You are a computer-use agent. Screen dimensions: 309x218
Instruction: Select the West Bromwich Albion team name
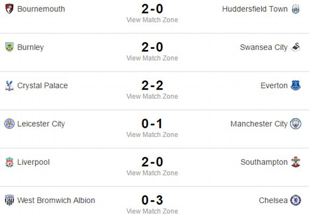coord(56,200)
